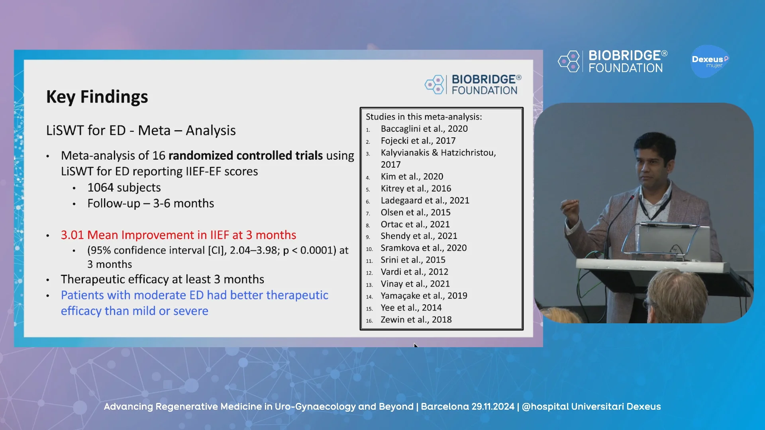Click "Srini et al., 2015" reference
This screenshot has height=430, width=765.
click(413, 260)
